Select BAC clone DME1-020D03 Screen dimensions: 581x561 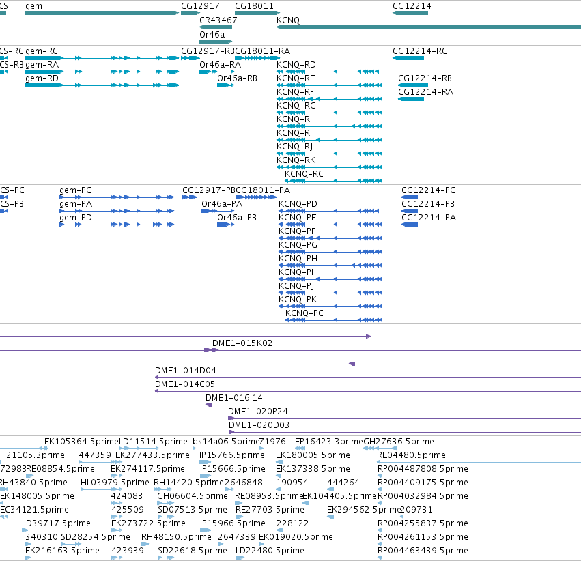[405, 433]
